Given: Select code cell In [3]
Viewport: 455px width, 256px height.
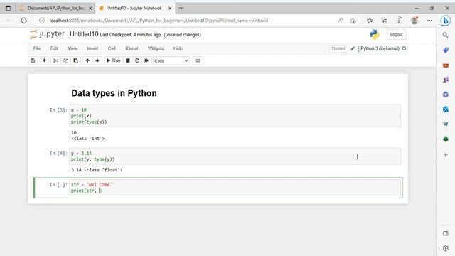Looking at the screenshot, I should pyautogui.click(x=235, y=116).
